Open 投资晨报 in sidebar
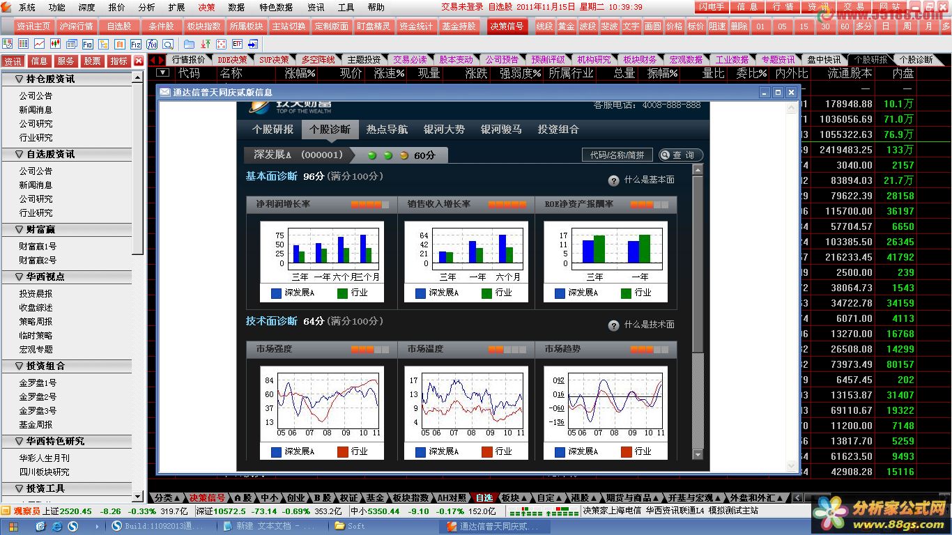The height and width of the screenshot is (535, 952). click(36, 294)
